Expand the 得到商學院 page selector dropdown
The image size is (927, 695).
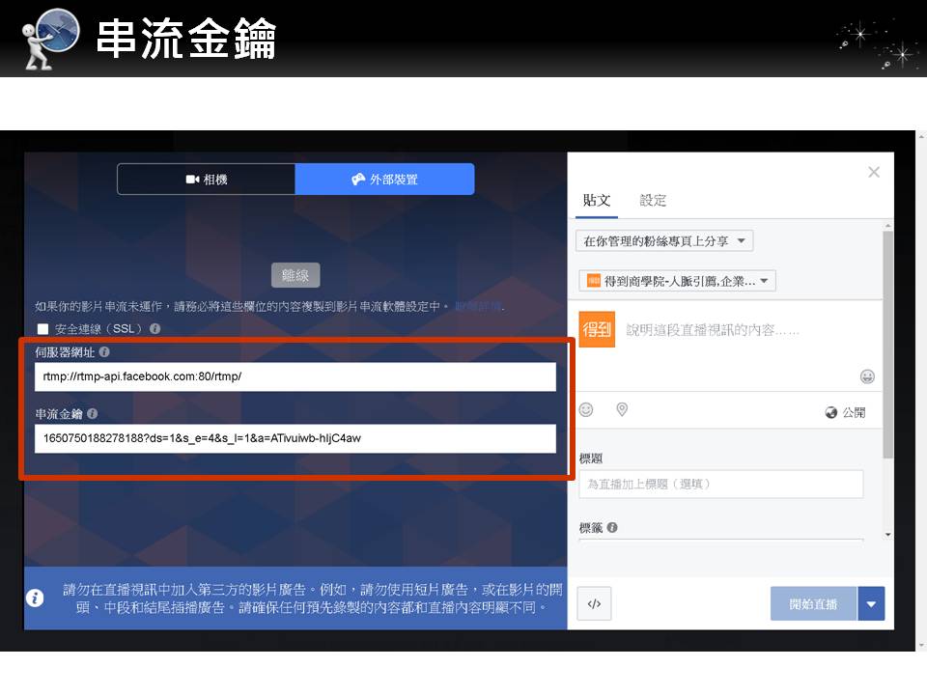(678, 281)
